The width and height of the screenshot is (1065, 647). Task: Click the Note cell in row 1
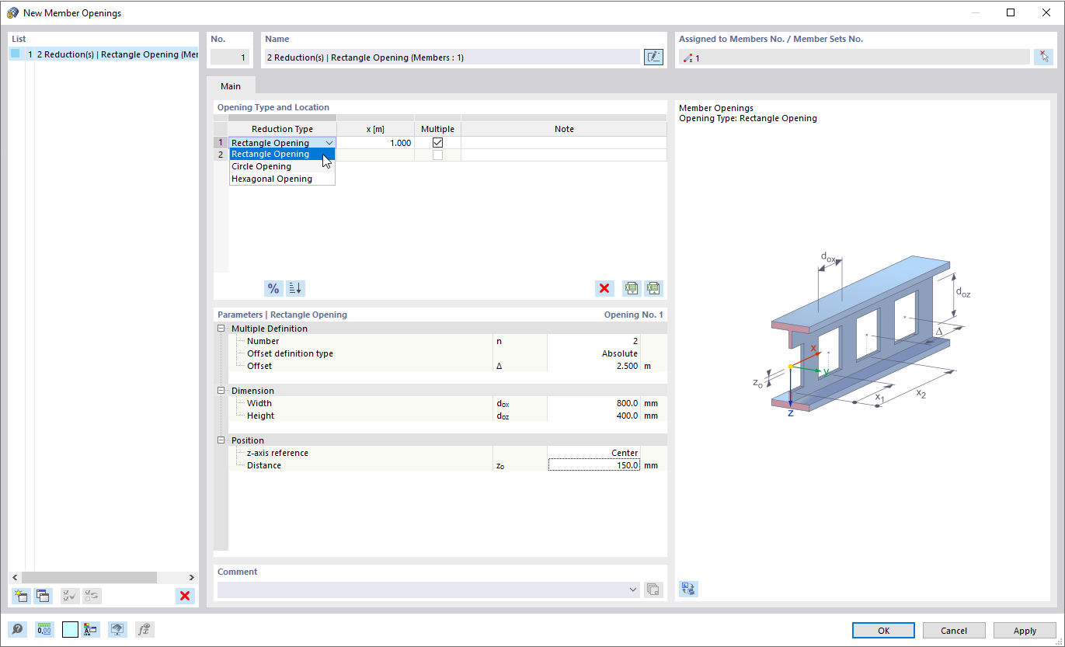pos(564,143)
